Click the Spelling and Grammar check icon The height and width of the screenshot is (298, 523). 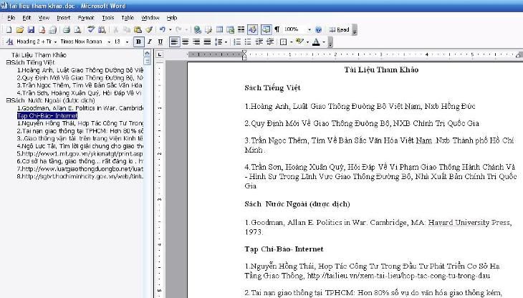pos(92,29)
